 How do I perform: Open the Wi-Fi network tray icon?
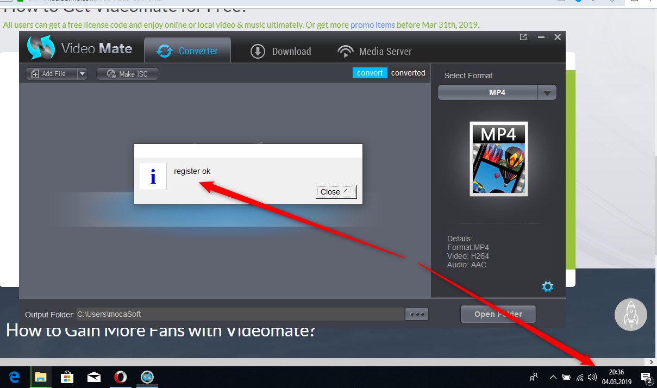pos(579,377)
